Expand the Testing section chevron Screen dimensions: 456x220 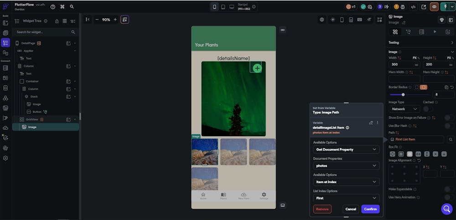pyautogui.click(x=452, y=43)
